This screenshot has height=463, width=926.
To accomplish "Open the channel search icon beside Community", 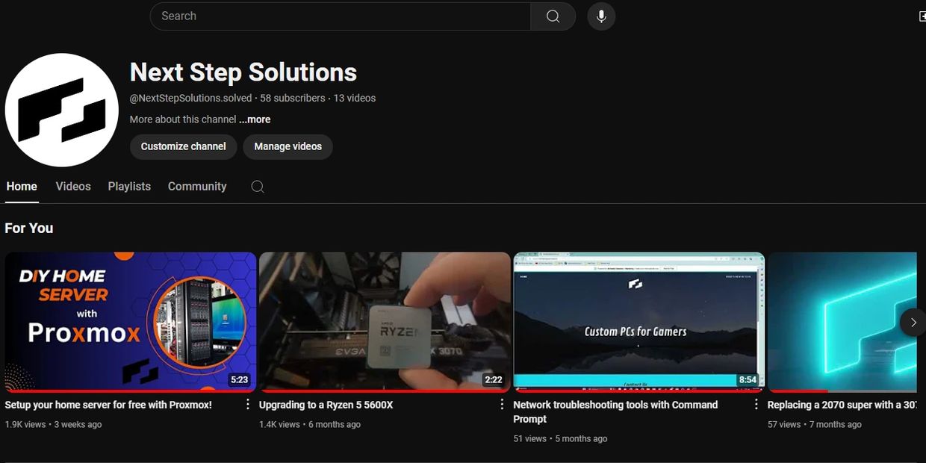I will (x=258, y=187).
